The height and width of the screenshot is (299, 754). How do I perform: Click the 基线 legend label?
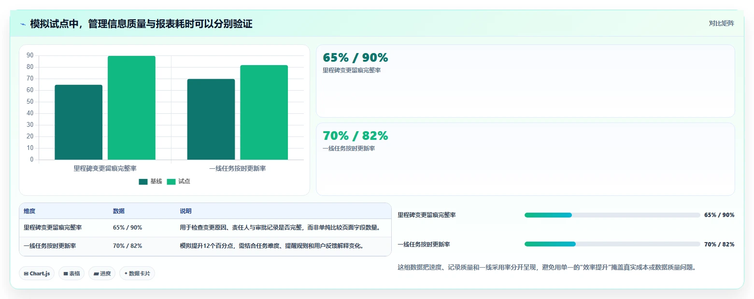[x=156, y=181]
